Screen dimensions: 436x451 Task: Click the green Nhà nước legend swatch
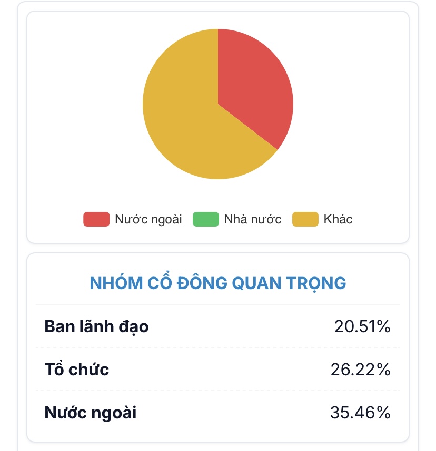point(205,219)
